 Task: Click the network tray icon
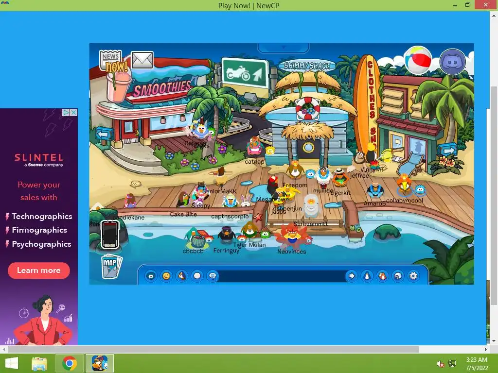click(452, 364)
